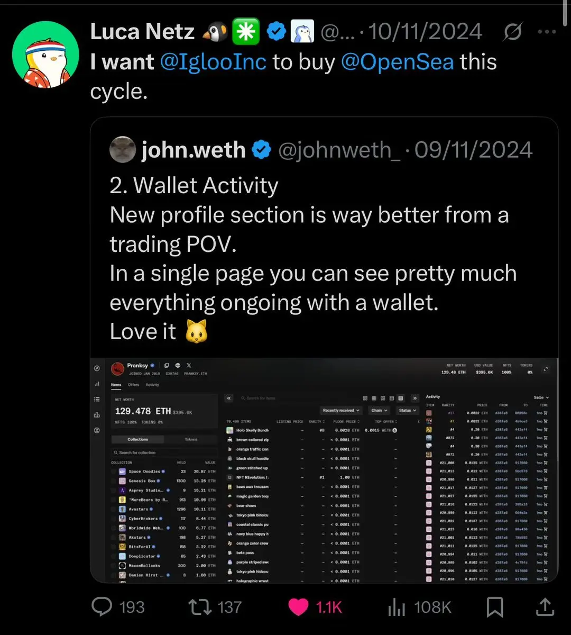Select the Offers tab in screenshot
The image size is (571, 635).
tap(133, 385)
